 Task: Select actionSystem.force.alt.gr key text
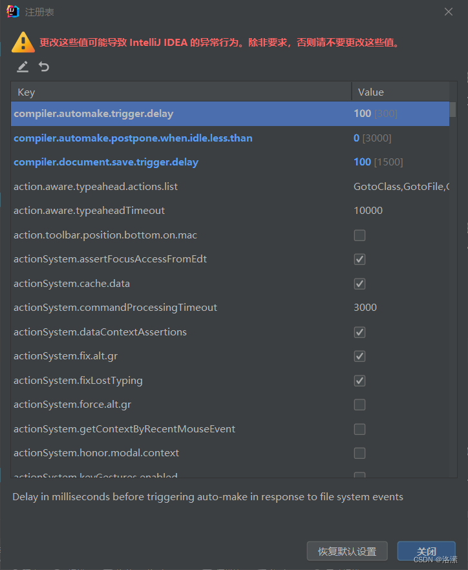[x=72, y=405]
